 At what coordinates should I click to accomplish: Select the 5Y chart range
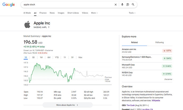click(x=72, y=57)
